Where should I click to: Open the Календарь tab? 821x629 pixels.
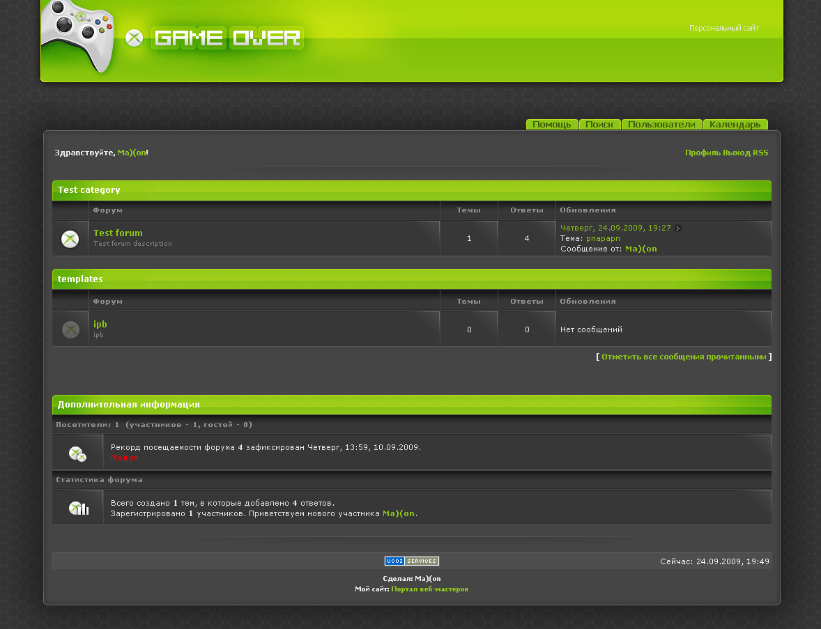tap(735, 125)
